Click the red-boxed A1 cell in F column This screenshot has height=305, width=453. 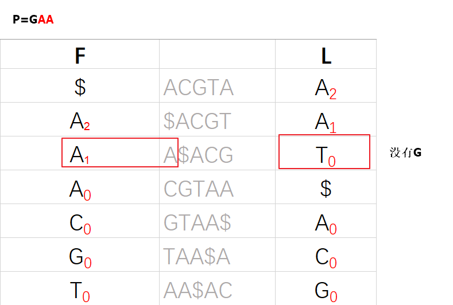(120, 152)
